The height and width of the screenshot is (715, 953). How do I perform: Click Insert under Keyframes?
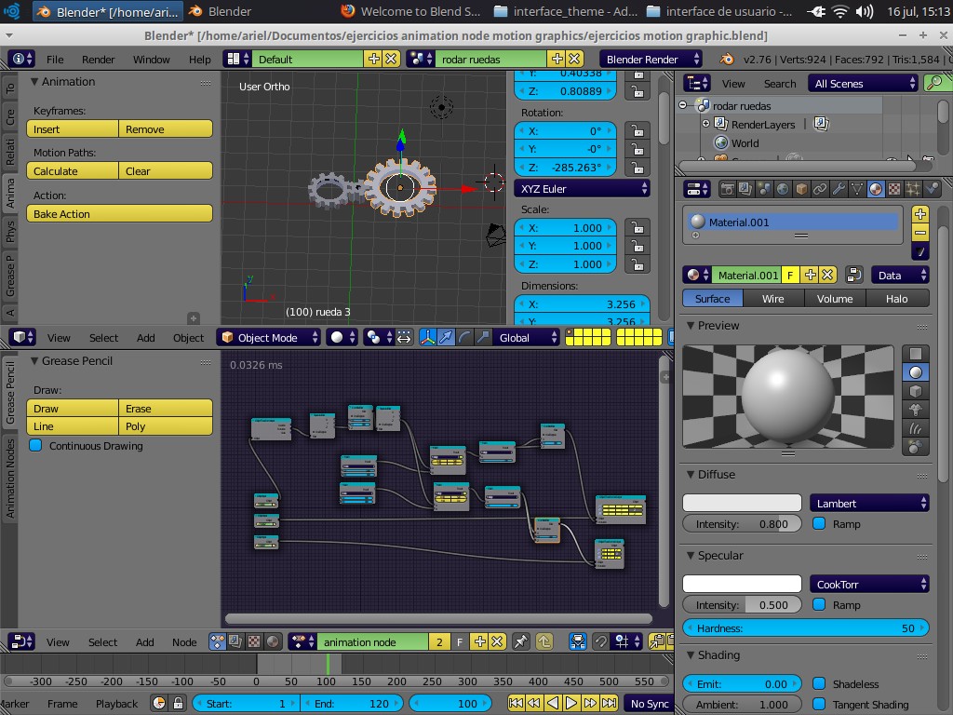coord(72,128)
